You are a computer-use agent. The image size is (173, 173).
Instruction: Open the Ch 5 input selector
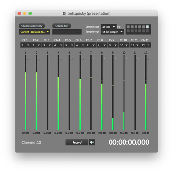pos(69,45)
